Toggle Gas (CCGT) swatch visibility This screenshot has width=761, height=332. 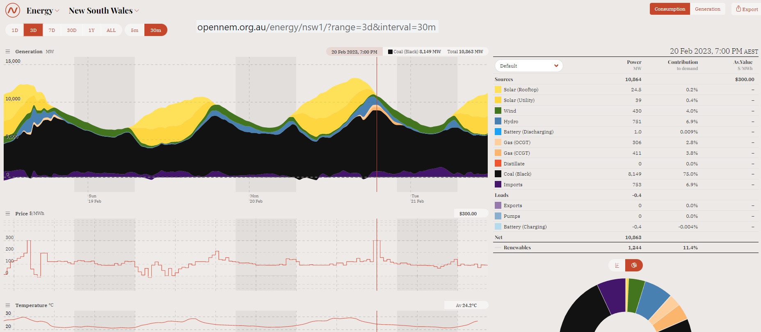pyautogui.click(x=498, y=153)
